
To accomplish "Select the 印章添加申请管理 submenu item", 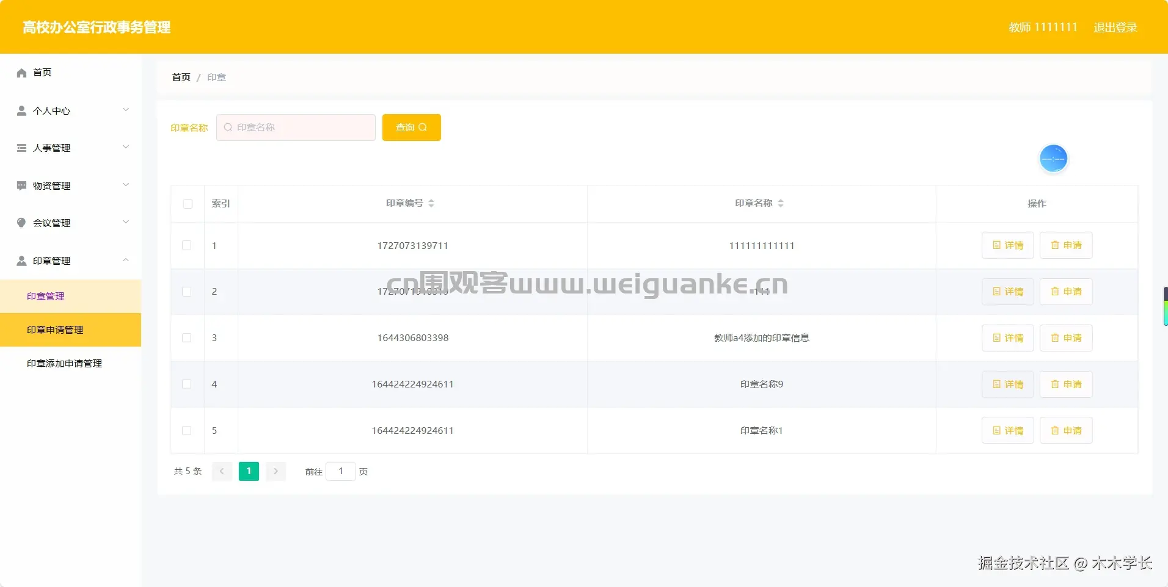I will [70, 364].
